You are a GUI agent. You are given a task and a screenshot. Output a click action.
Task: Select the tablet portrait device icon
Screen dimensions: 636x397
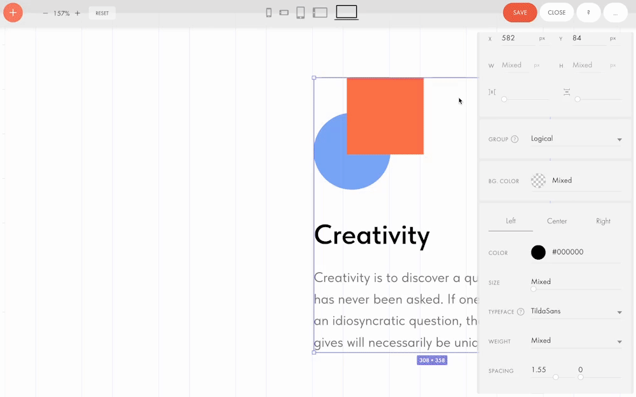tap(301, 13)
